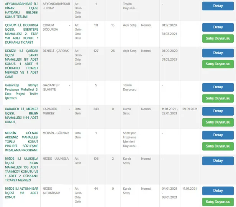Click the Gaziantep Islahiye Fevzipaşa project title
The image size is (236, 207).
coord(21,91)
